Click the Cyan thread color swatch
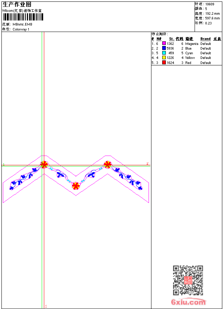The image size is (223, 309). (164, 53)
